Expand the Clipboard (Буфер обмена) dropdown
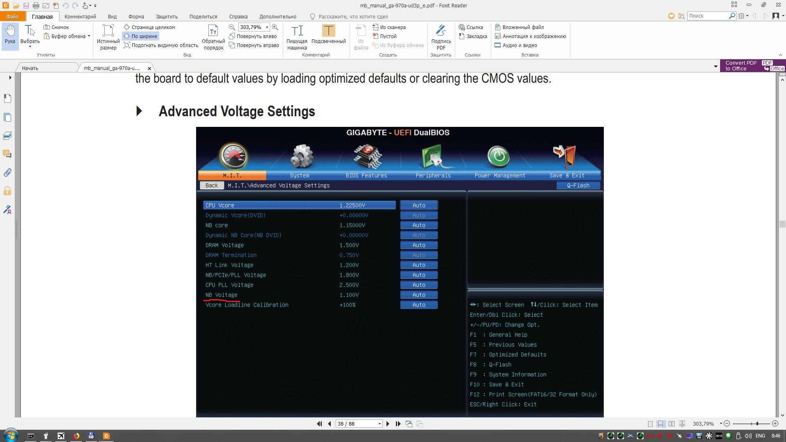786x442 pixels. [89, 36]
